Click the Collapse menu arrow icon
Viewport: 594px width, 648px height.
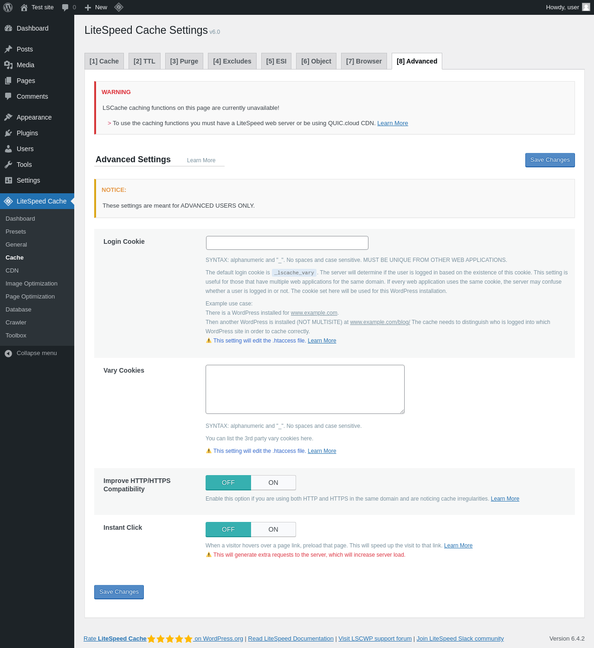coord(8,353)
